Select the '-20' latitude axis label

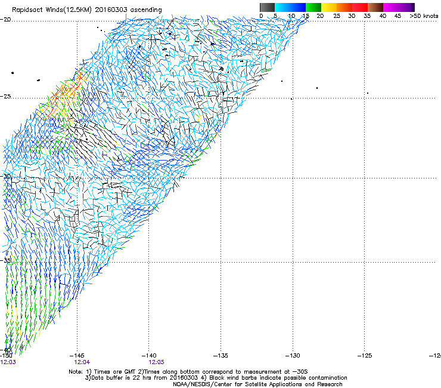click(x=5, y=20)
